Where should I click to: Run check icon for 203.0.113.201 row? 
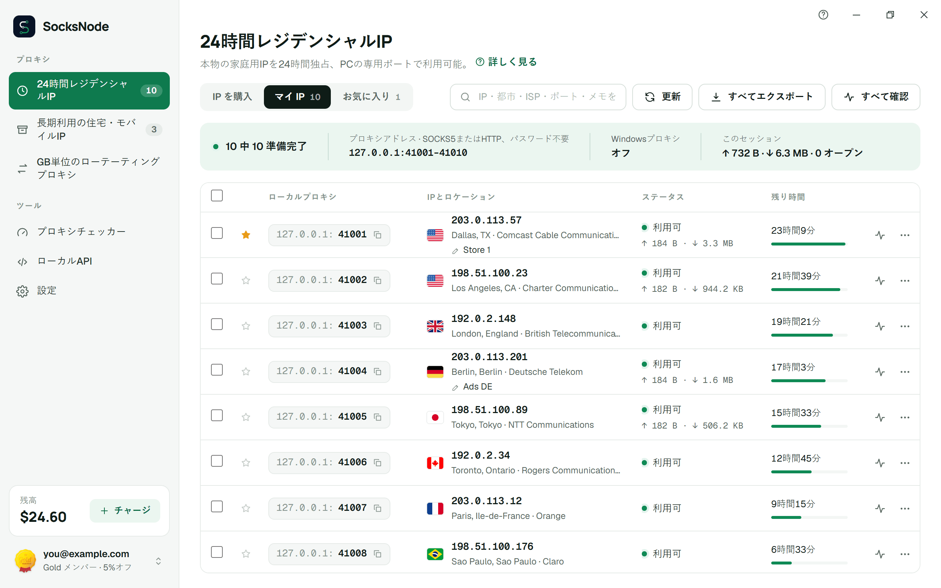click(880, 372)
